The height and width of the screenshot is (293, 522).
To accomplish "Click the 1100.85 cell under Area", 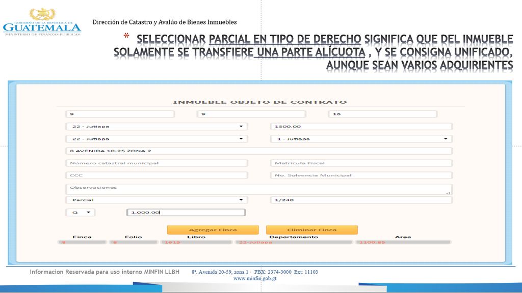I will (403, 242).
